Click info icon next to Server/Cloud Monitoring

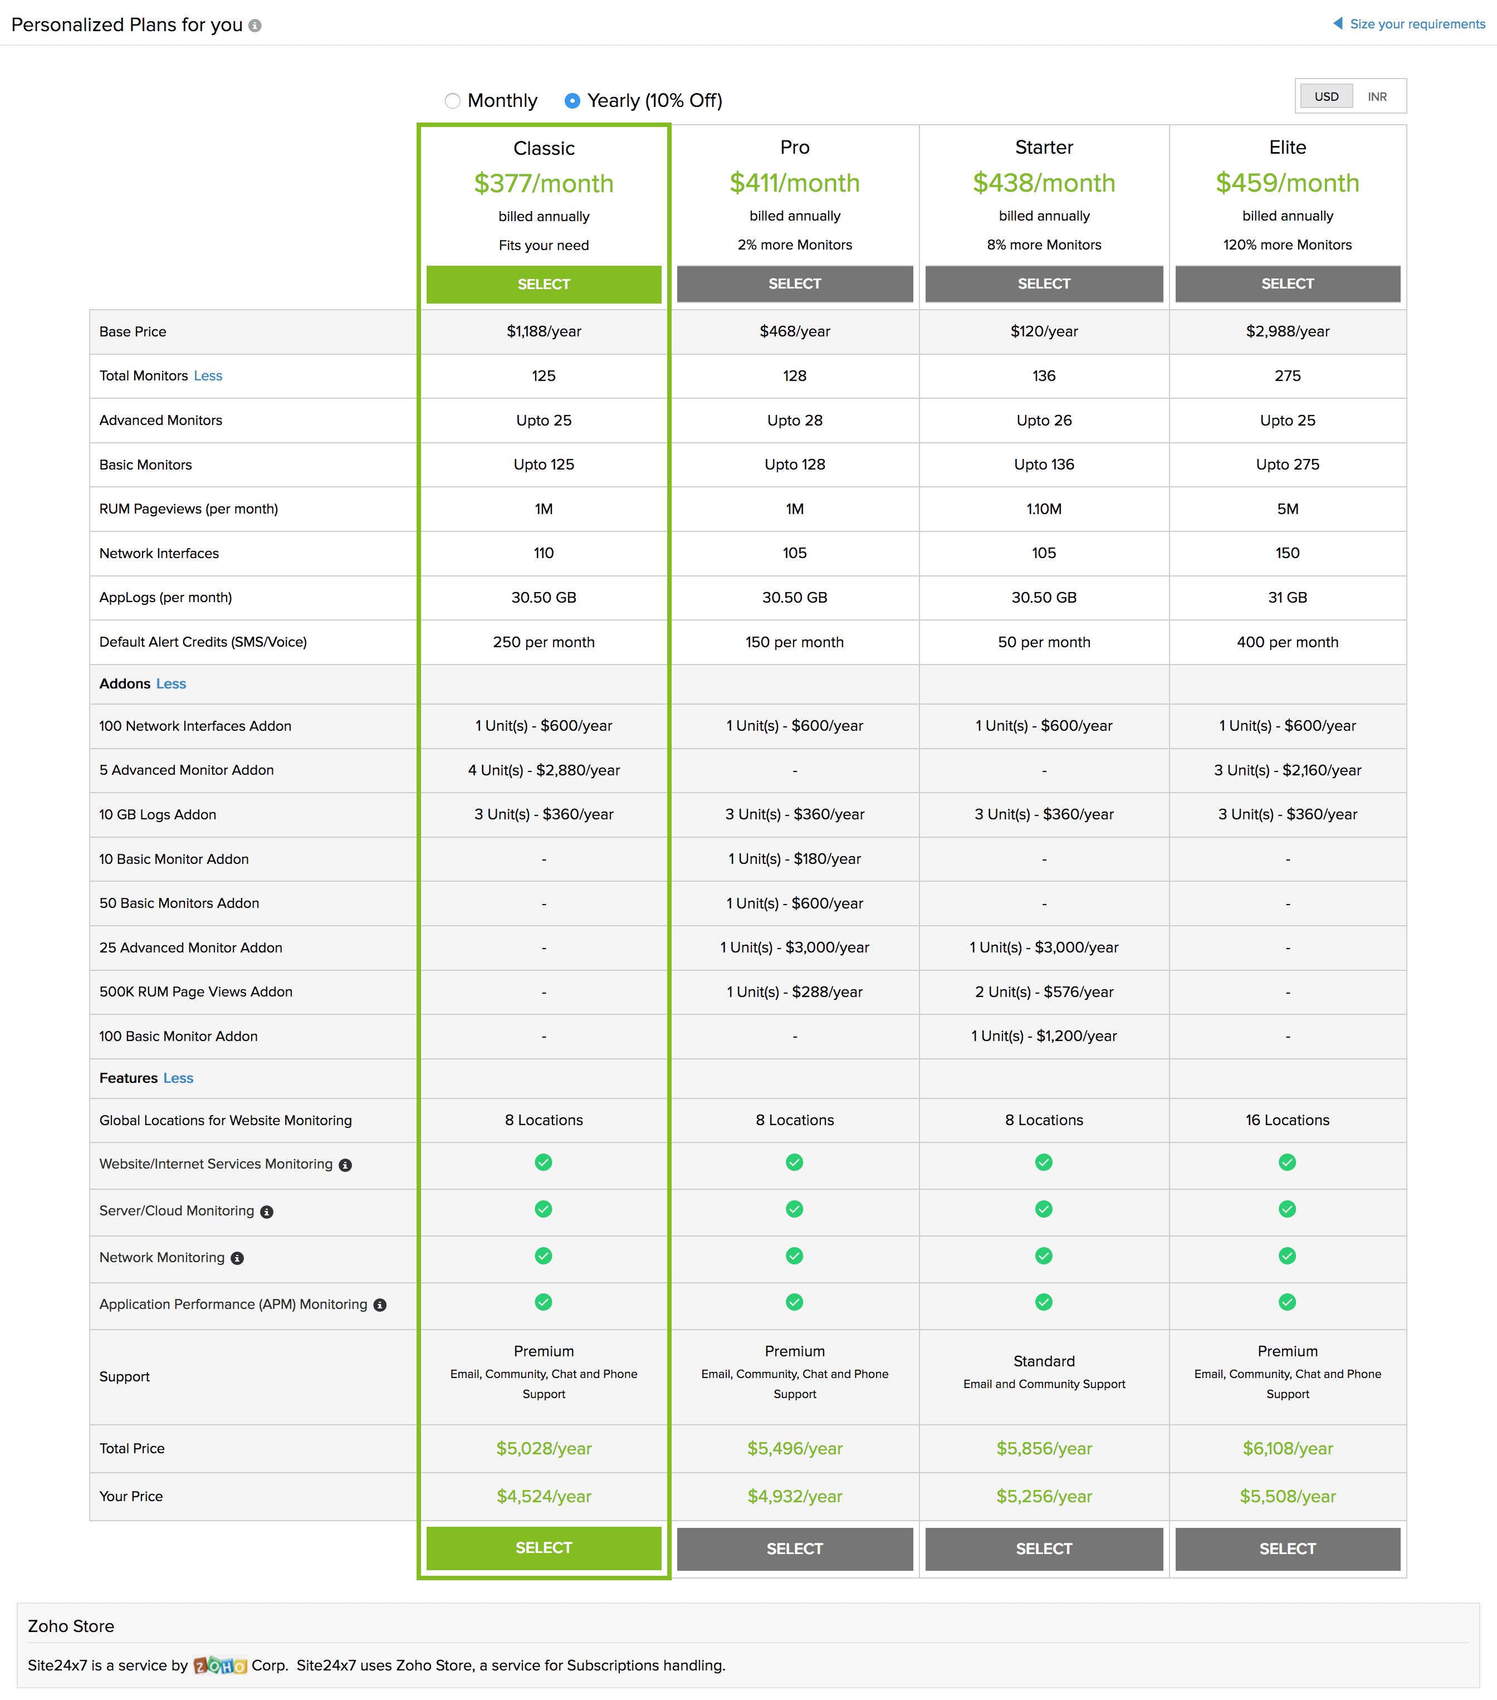(267, 1212)
